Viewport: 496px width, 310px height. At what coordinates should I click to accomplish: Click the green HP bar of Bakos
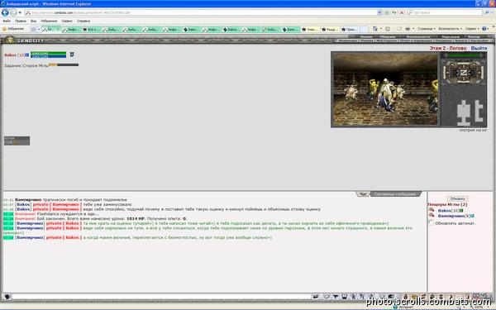point(49,53)
